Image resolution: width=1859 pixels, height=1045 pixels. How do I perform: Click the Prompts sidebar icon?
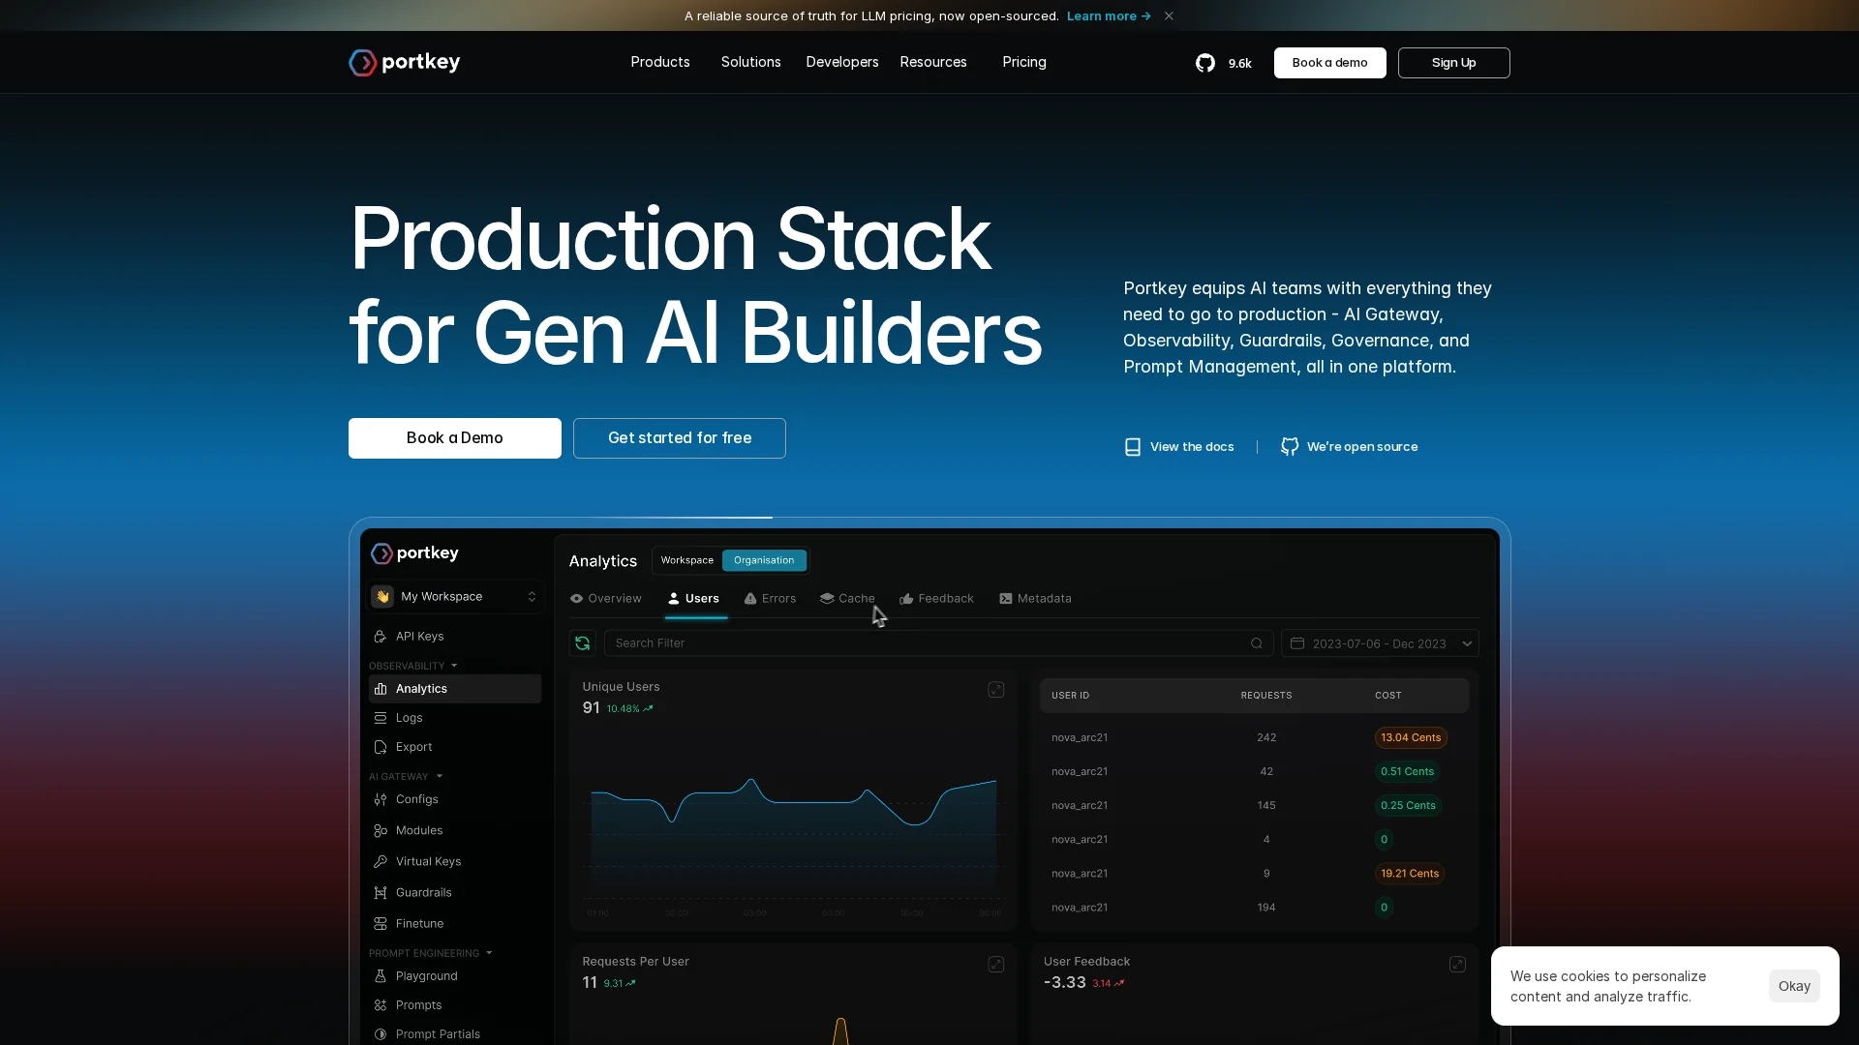pos(381,1005)
